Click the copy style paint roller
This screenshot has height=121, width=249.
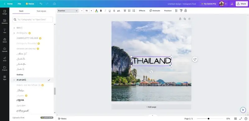181,11
